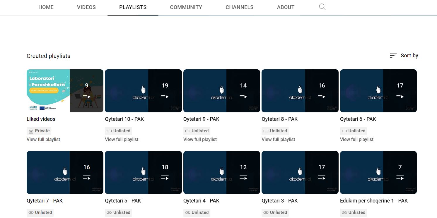Click playlist queue icon on Edukim për shoqërinë thumbnail
Viewport: 437px width, 218px height.
(x=400, y=178)
